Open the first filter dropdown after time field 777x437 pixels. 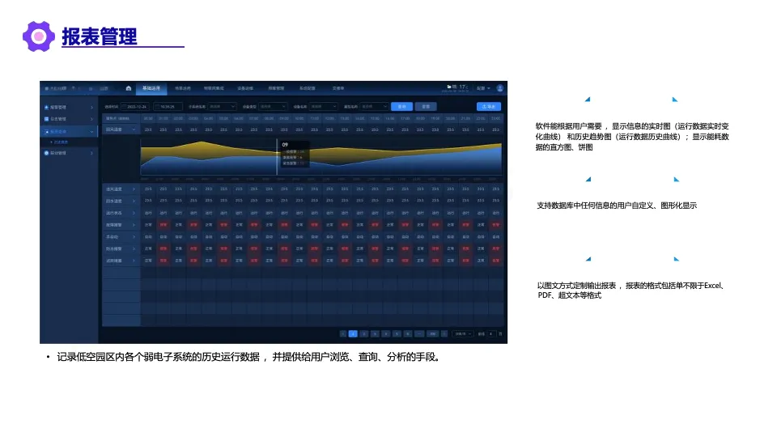(222, 107)
